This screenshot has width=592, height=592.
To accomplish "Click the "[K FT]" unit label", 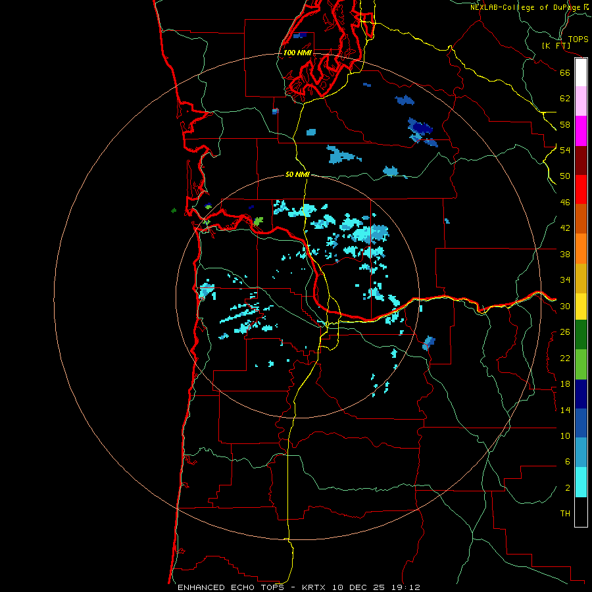I will click(x=556, y=45).
